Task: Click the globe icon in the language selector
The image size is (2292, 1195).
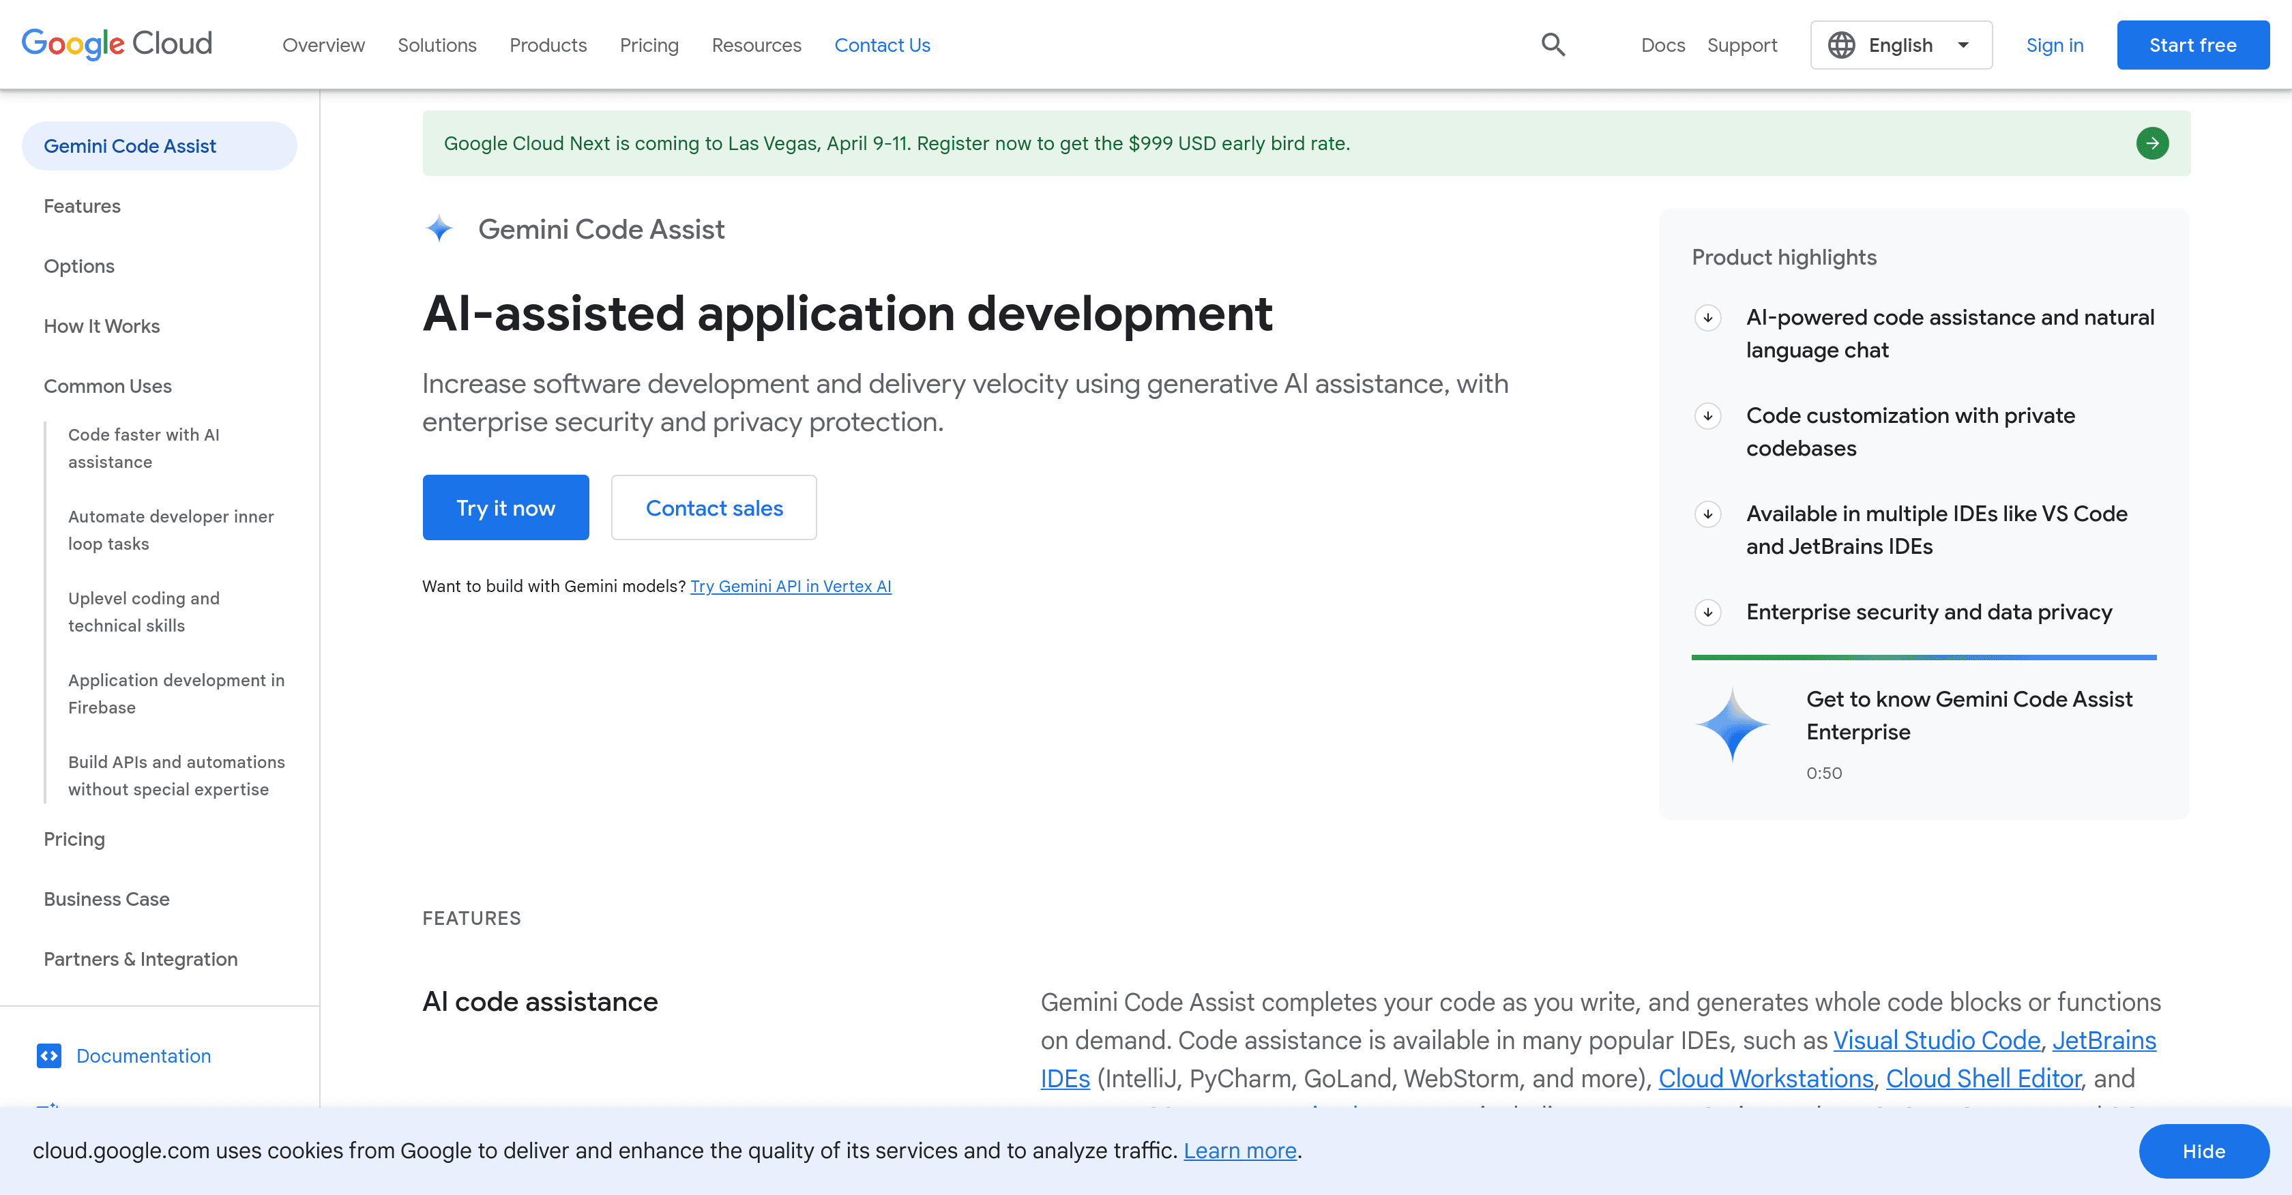Action: [x=1841, y=46]
